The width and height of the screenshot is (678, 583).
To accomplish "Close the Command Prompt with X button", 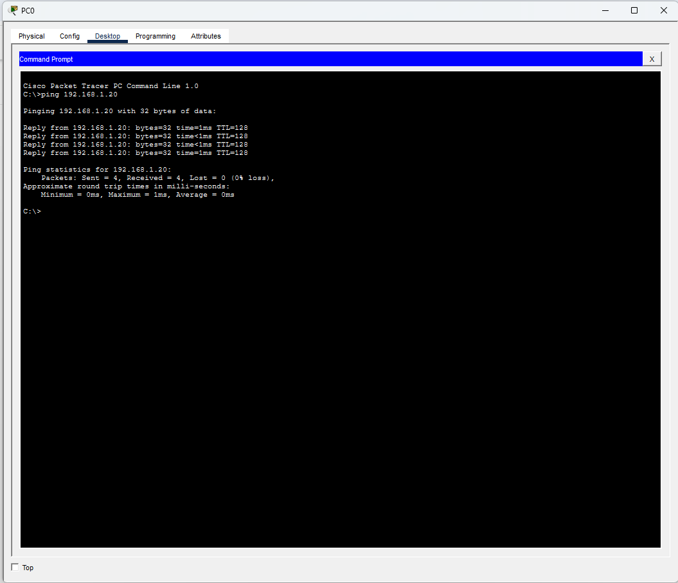I will [652, 59].
